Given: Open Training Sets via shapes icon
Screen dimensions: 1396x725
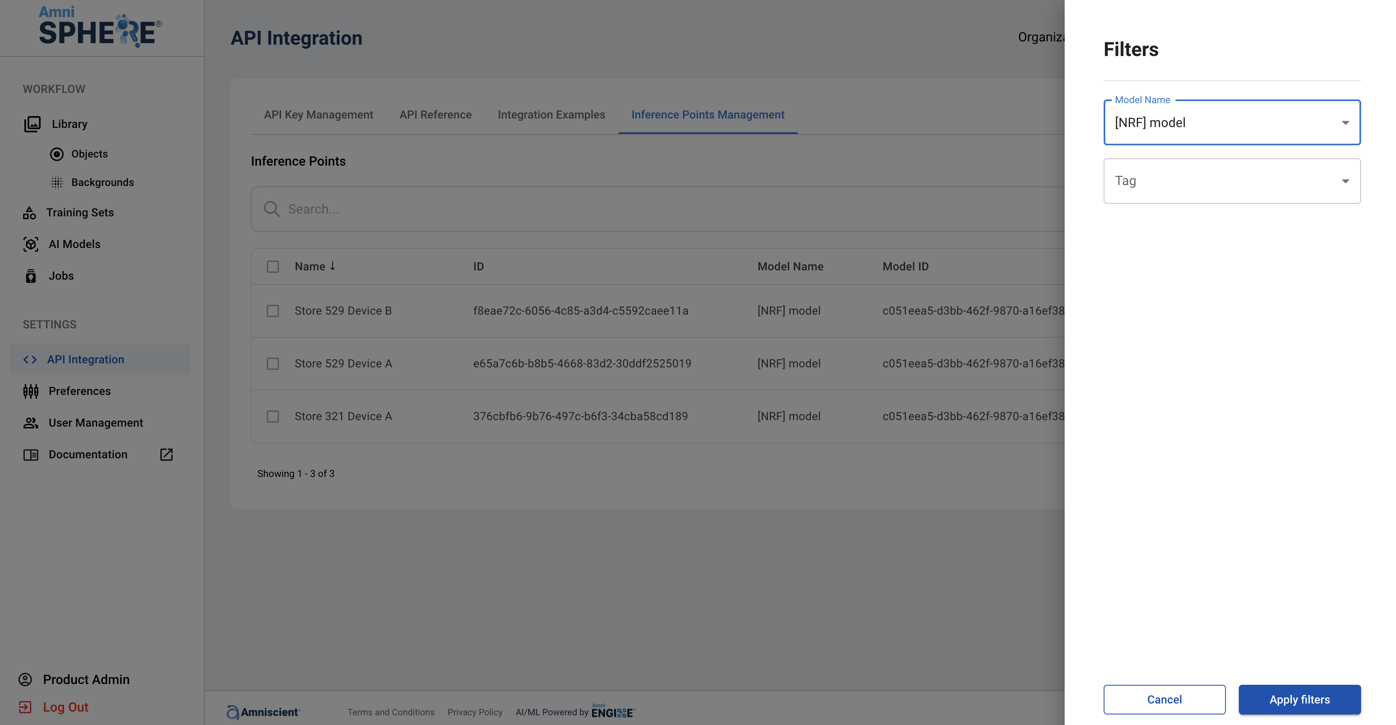Looking at the screenshot, I should 29,213.
